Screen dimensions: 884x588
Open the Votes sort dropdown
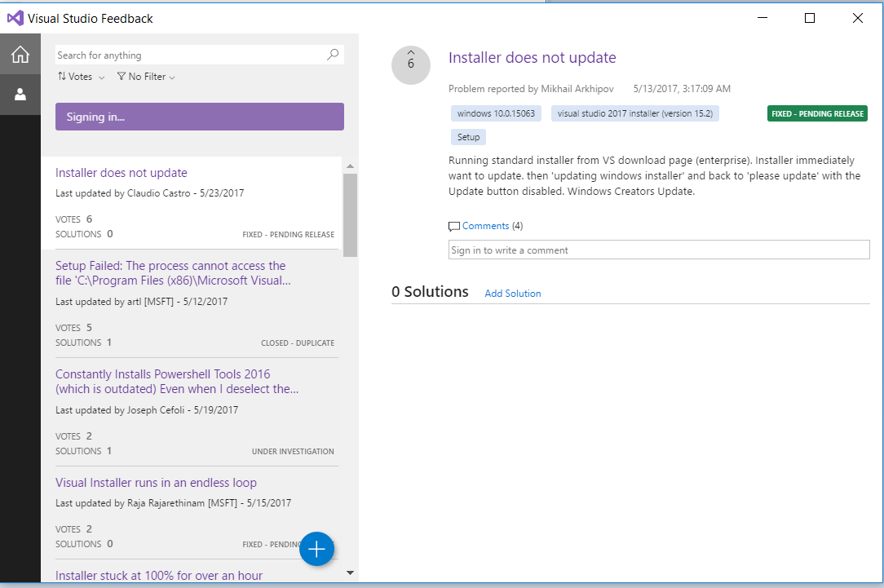tap(82, 77)
